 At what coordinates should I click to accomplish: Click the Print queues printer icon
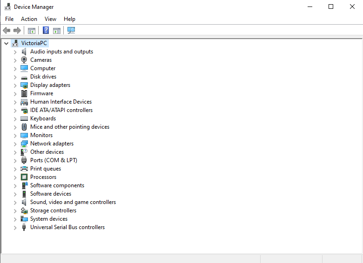24,169
